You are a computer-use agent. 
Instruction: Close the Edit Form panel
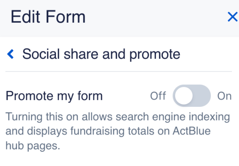coord(232,17)
